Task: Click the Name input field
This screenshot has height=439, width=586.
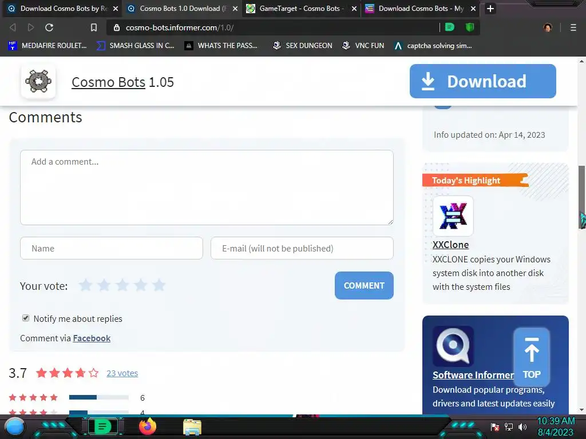Action: (112, 248)
